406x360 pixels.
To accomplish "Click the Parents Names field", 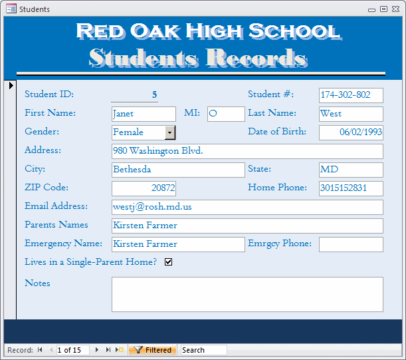I will [x=247, y=226].
